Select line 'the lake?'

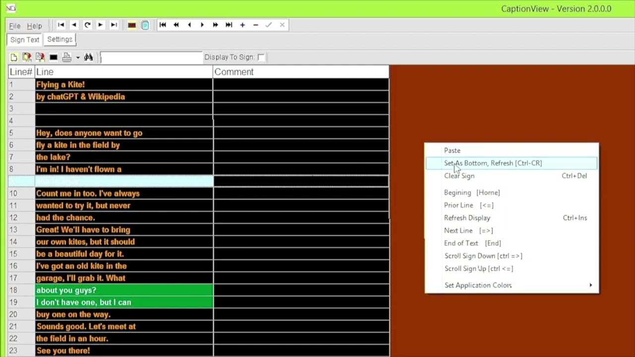pos(124,157)
